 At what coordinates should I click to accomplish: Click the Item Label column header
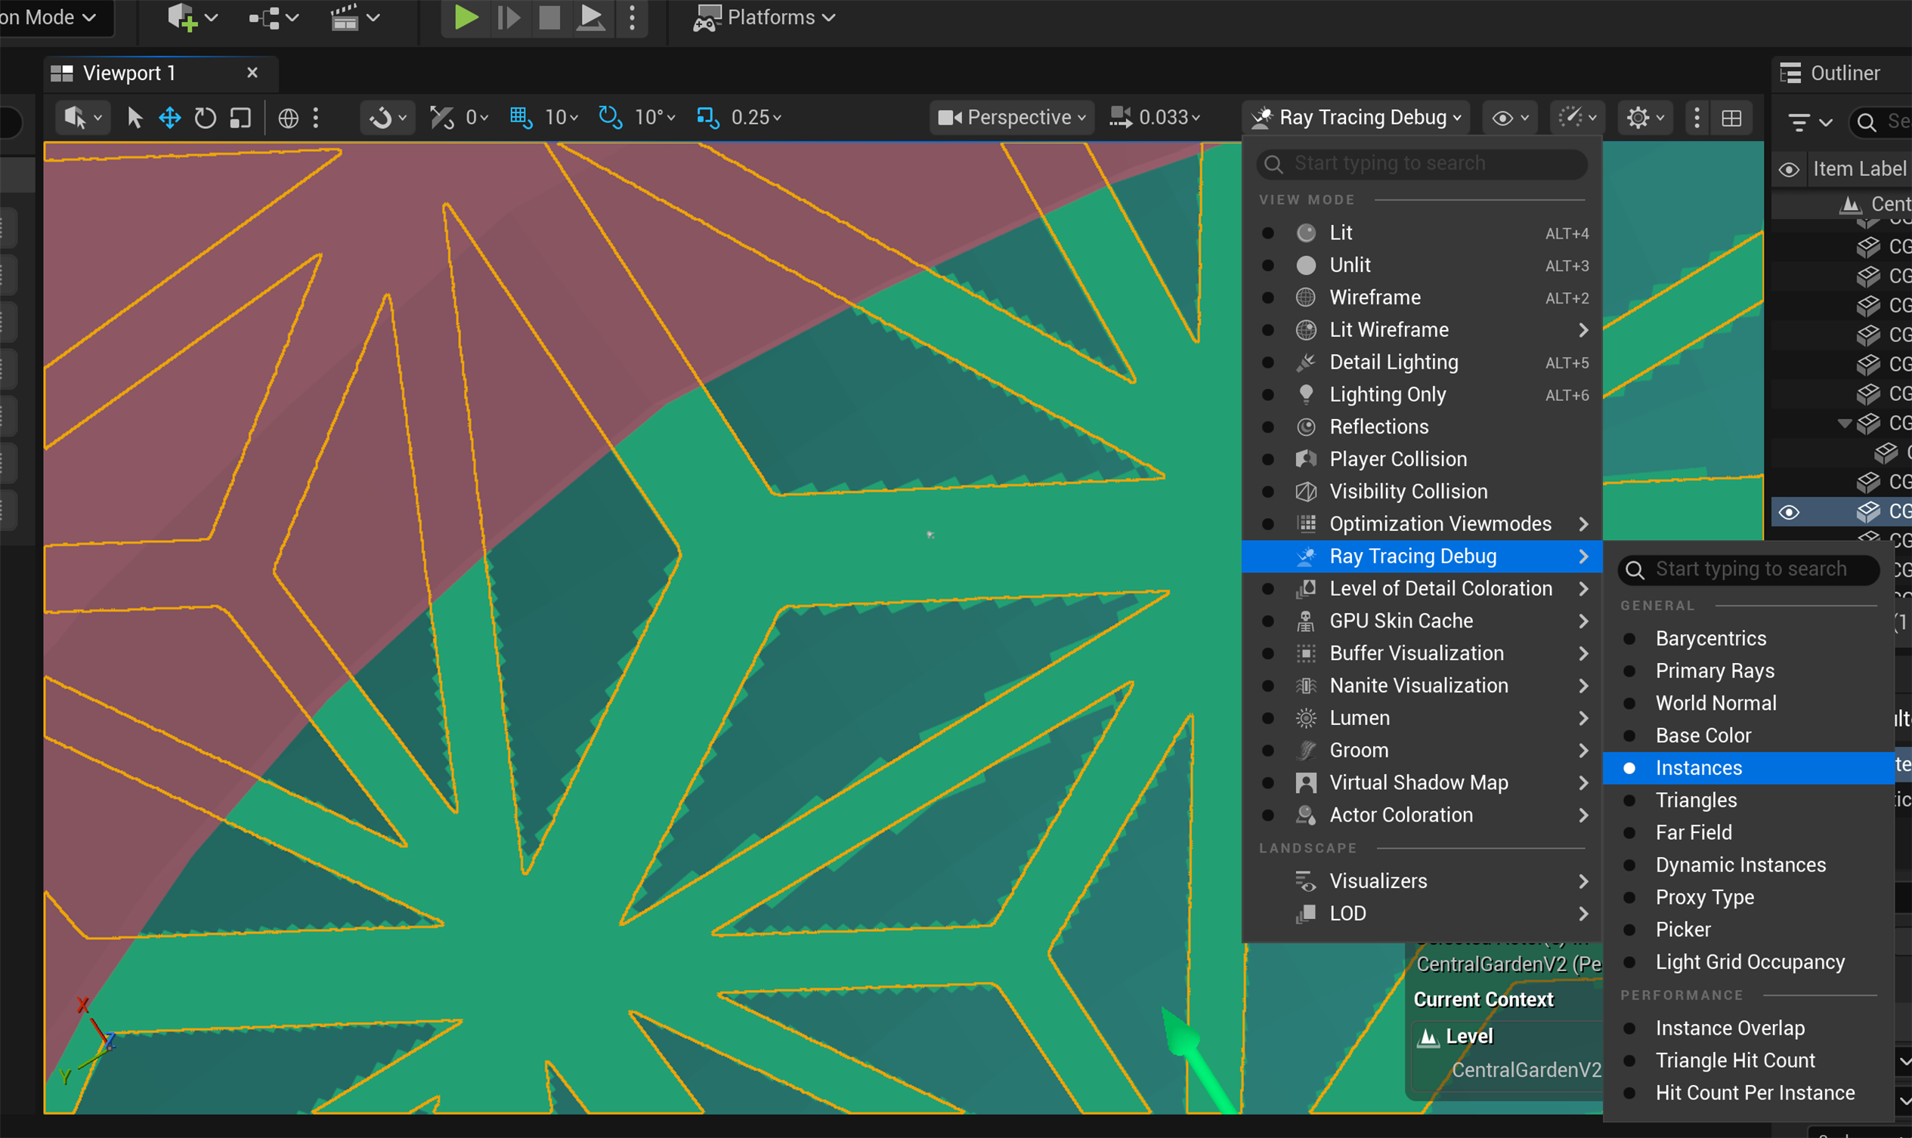tap(1859, 168)
